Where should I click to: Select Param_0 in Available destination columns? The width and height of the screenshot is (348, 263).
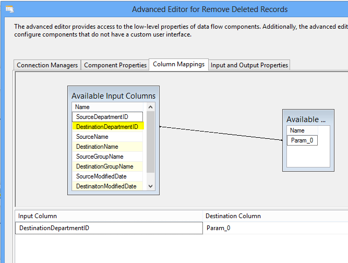point(302,140)
